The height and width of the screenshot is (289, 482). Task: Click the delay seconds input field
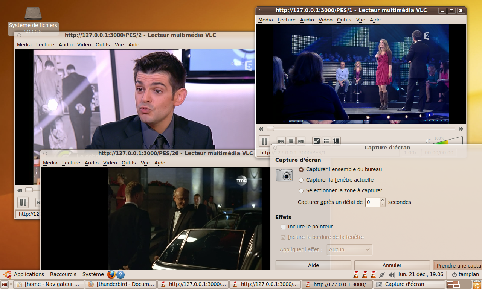[372, 202]
